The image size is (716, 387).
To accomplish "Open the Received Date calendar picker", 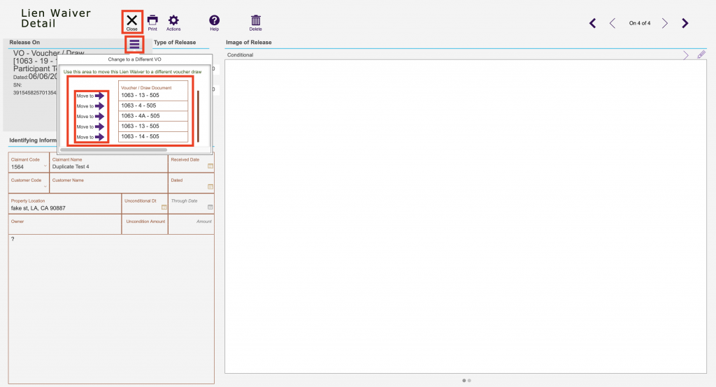I will click(210, 166).
